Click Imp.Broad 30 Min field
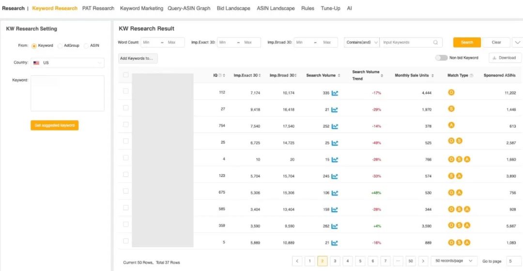 [x=303, y=43]
